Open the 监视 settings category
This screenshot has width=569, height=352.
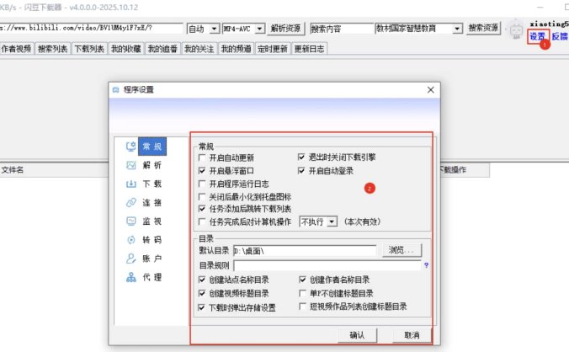click(x=152, y=221)
